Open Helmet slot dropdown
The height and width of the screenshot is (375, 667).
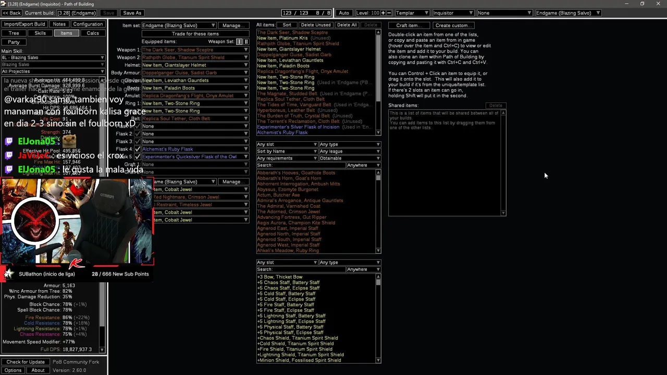(x=195, y=65)
